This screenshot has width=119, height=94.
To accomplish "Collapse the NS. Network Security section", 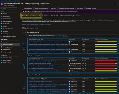I will pyautogui.click(x=24, y=32).
